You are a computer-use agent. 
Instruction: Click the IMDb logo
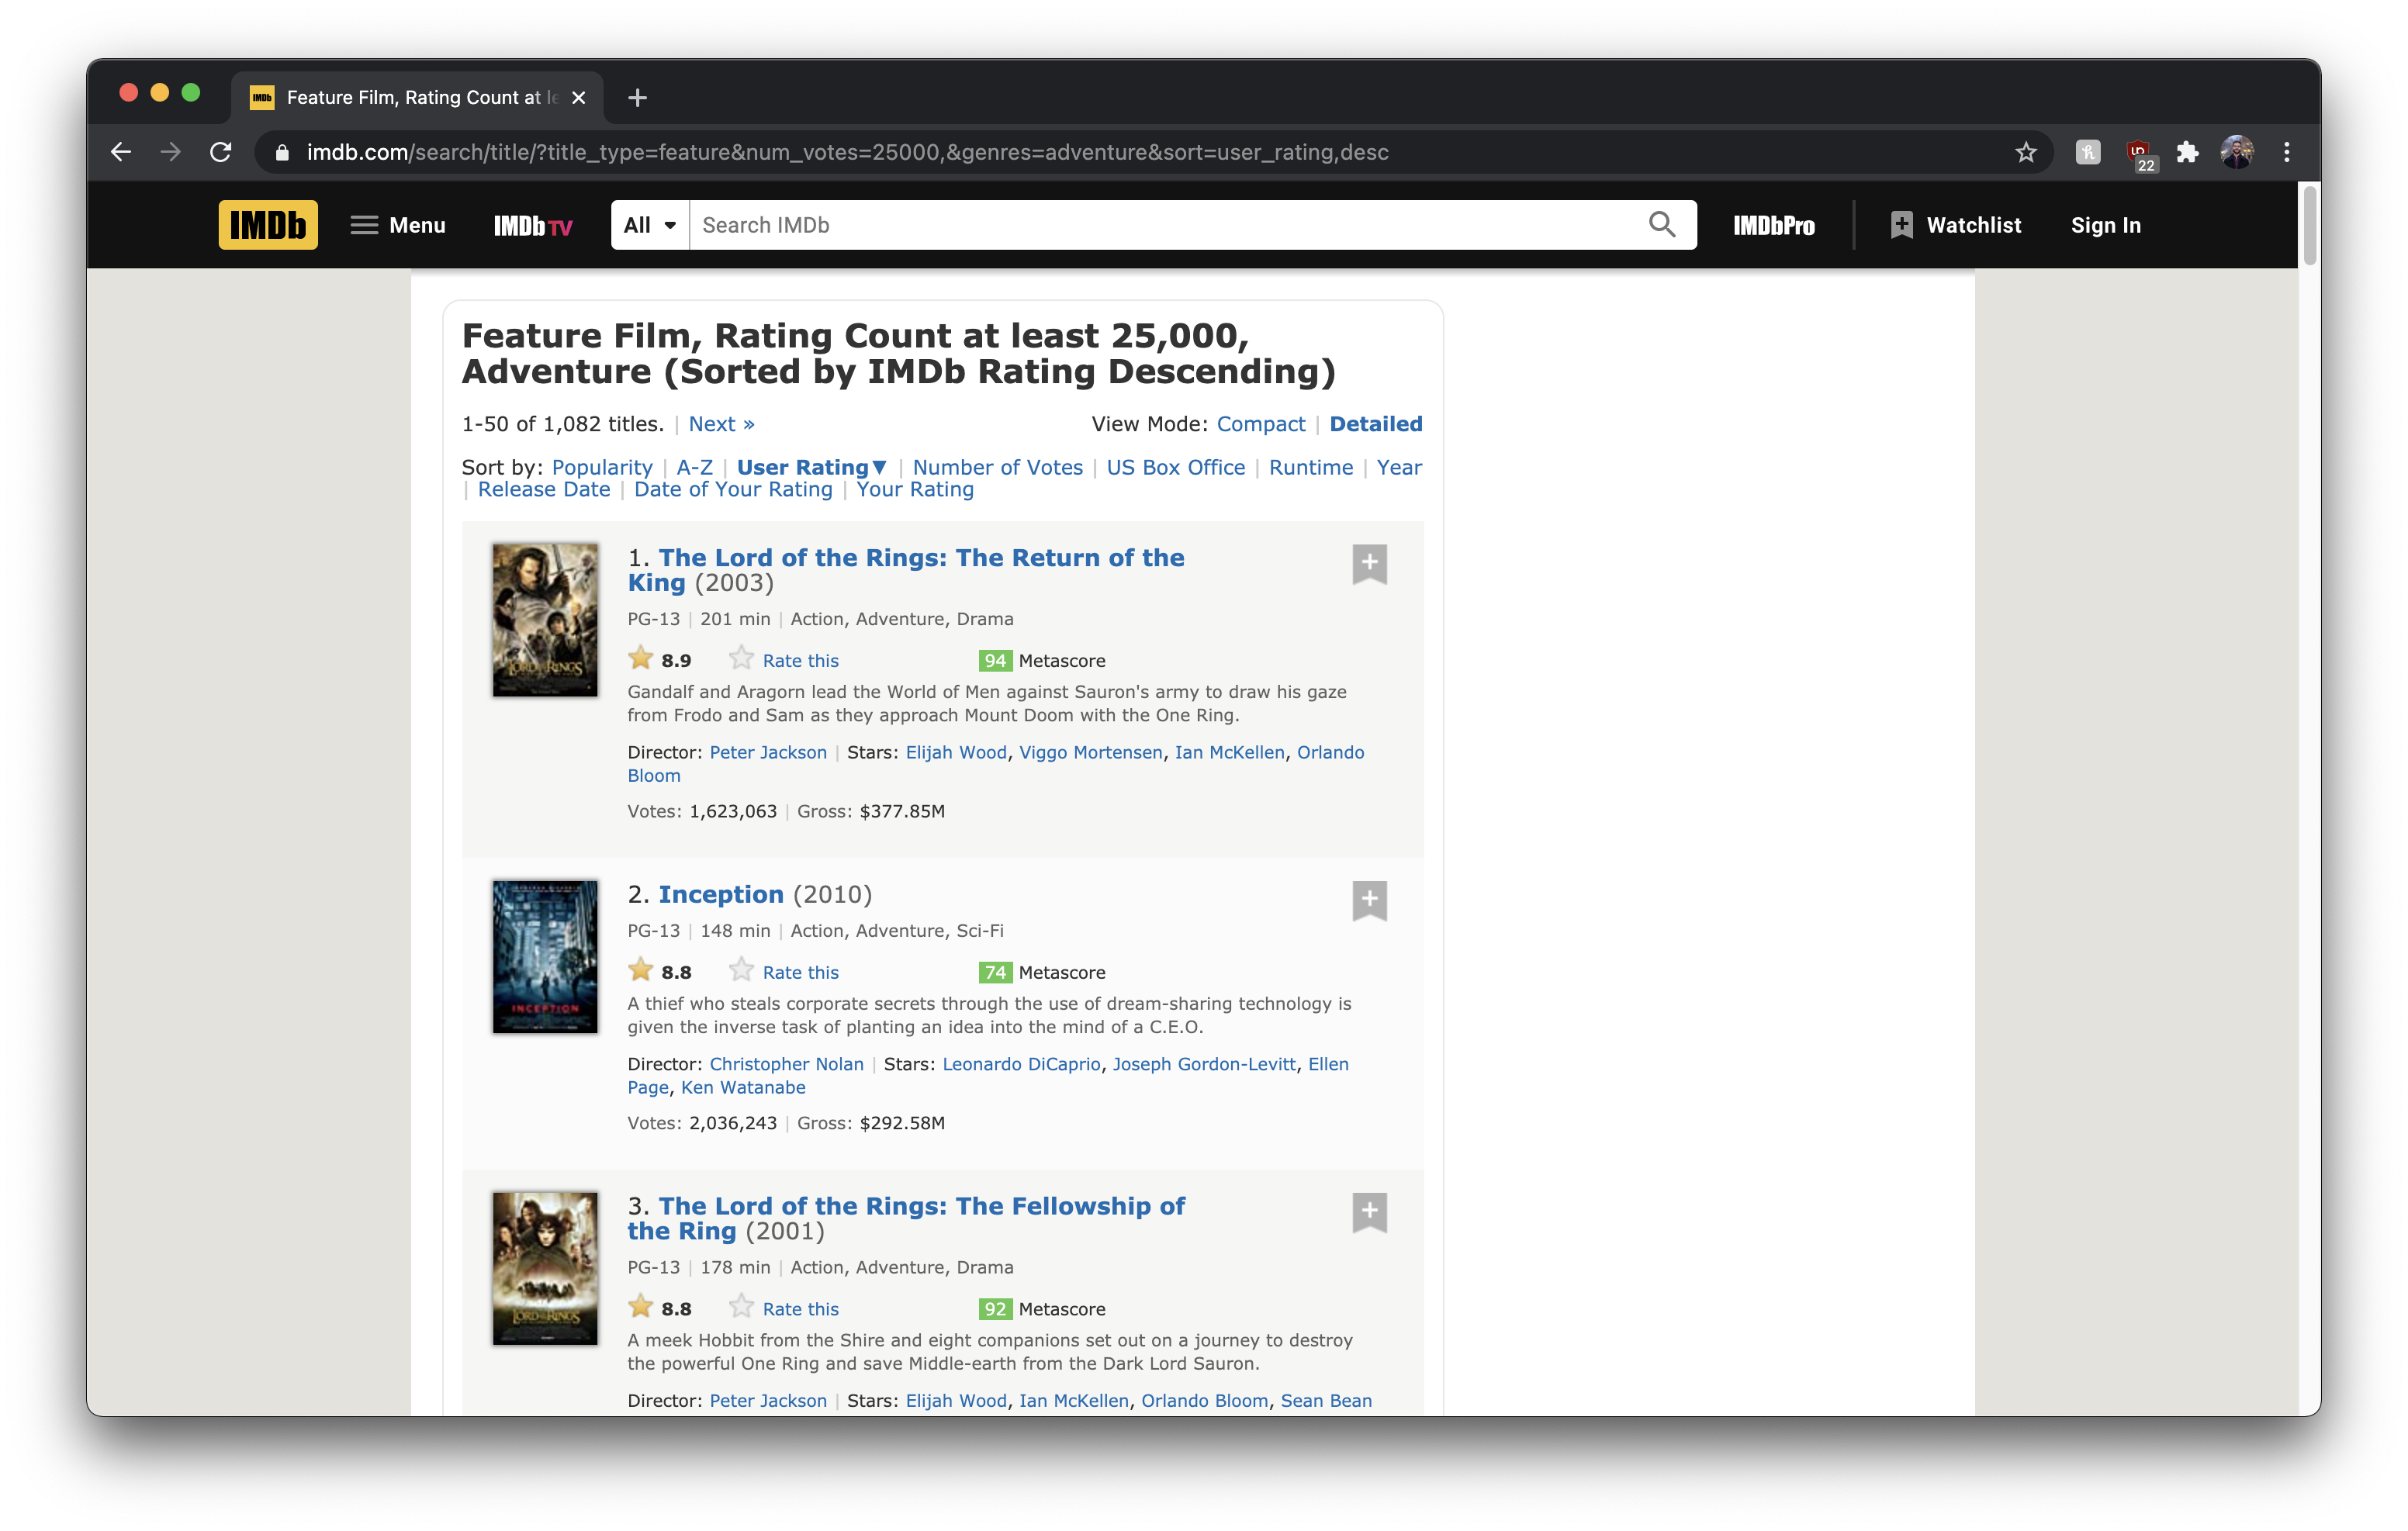pyautogui.click(x=268, y=225)
